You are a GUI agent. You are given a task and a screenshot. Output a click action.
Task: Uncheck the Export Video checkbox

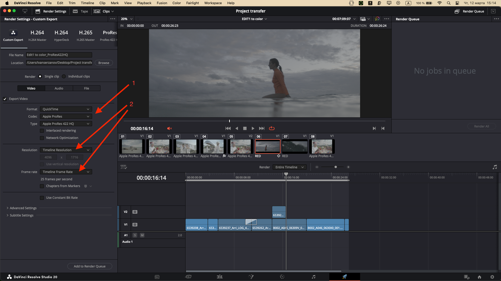coord(5,99)
